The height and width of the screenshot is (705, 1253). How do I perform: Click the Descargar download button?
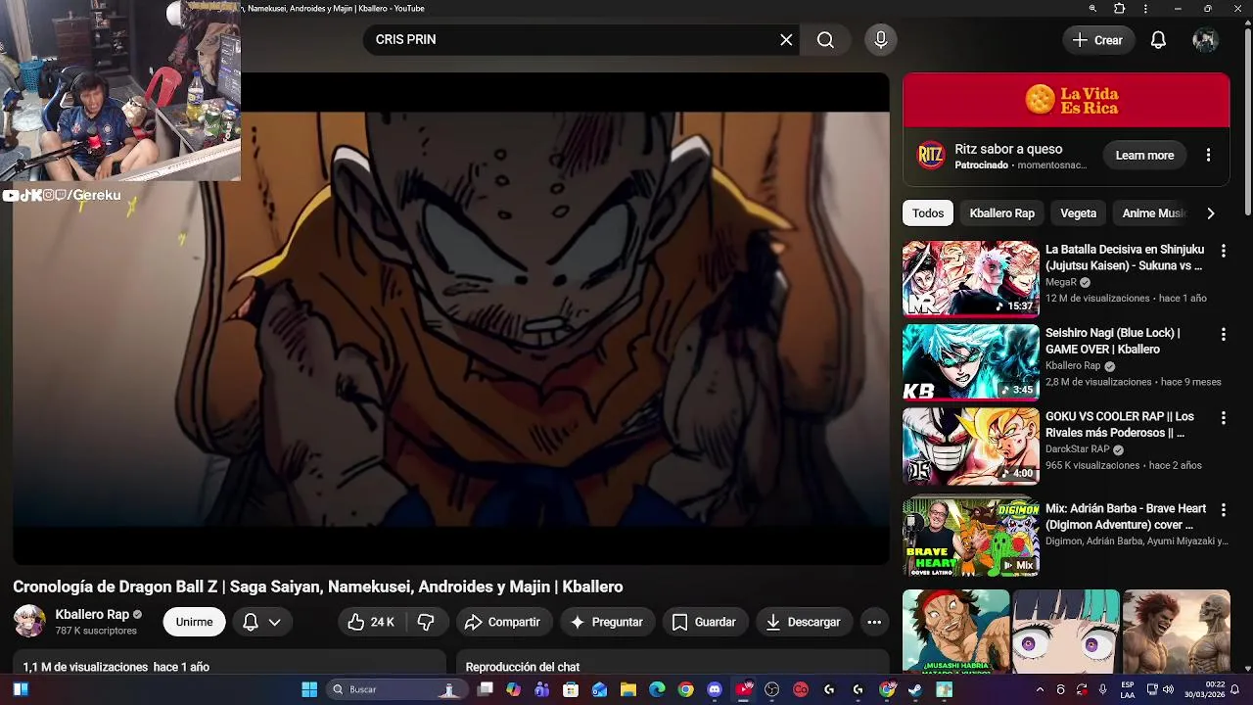(x=803, y=622)
